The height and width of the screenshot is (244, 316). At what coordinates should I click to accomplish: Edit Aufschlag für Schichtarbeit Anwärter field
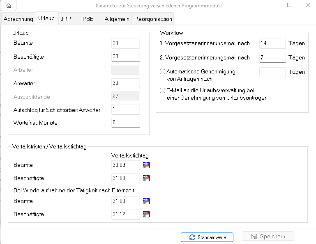[x=126, y=109]
